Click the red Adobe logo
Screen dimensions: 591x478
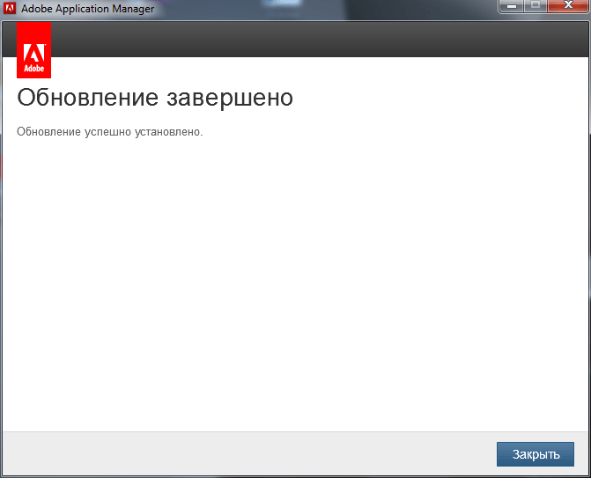point(34,50)
